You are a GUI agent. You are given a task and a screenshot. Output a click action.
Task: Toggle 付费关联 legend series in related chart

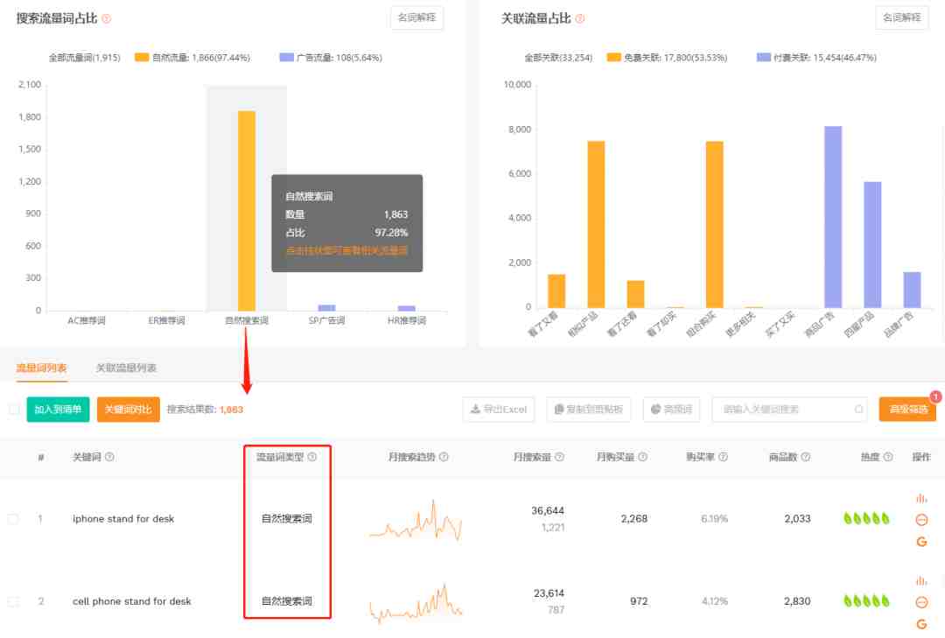[816, 58]
